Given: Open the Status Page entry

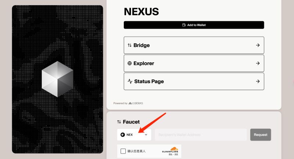Looking at the screenshot, I should coord(194,81).
